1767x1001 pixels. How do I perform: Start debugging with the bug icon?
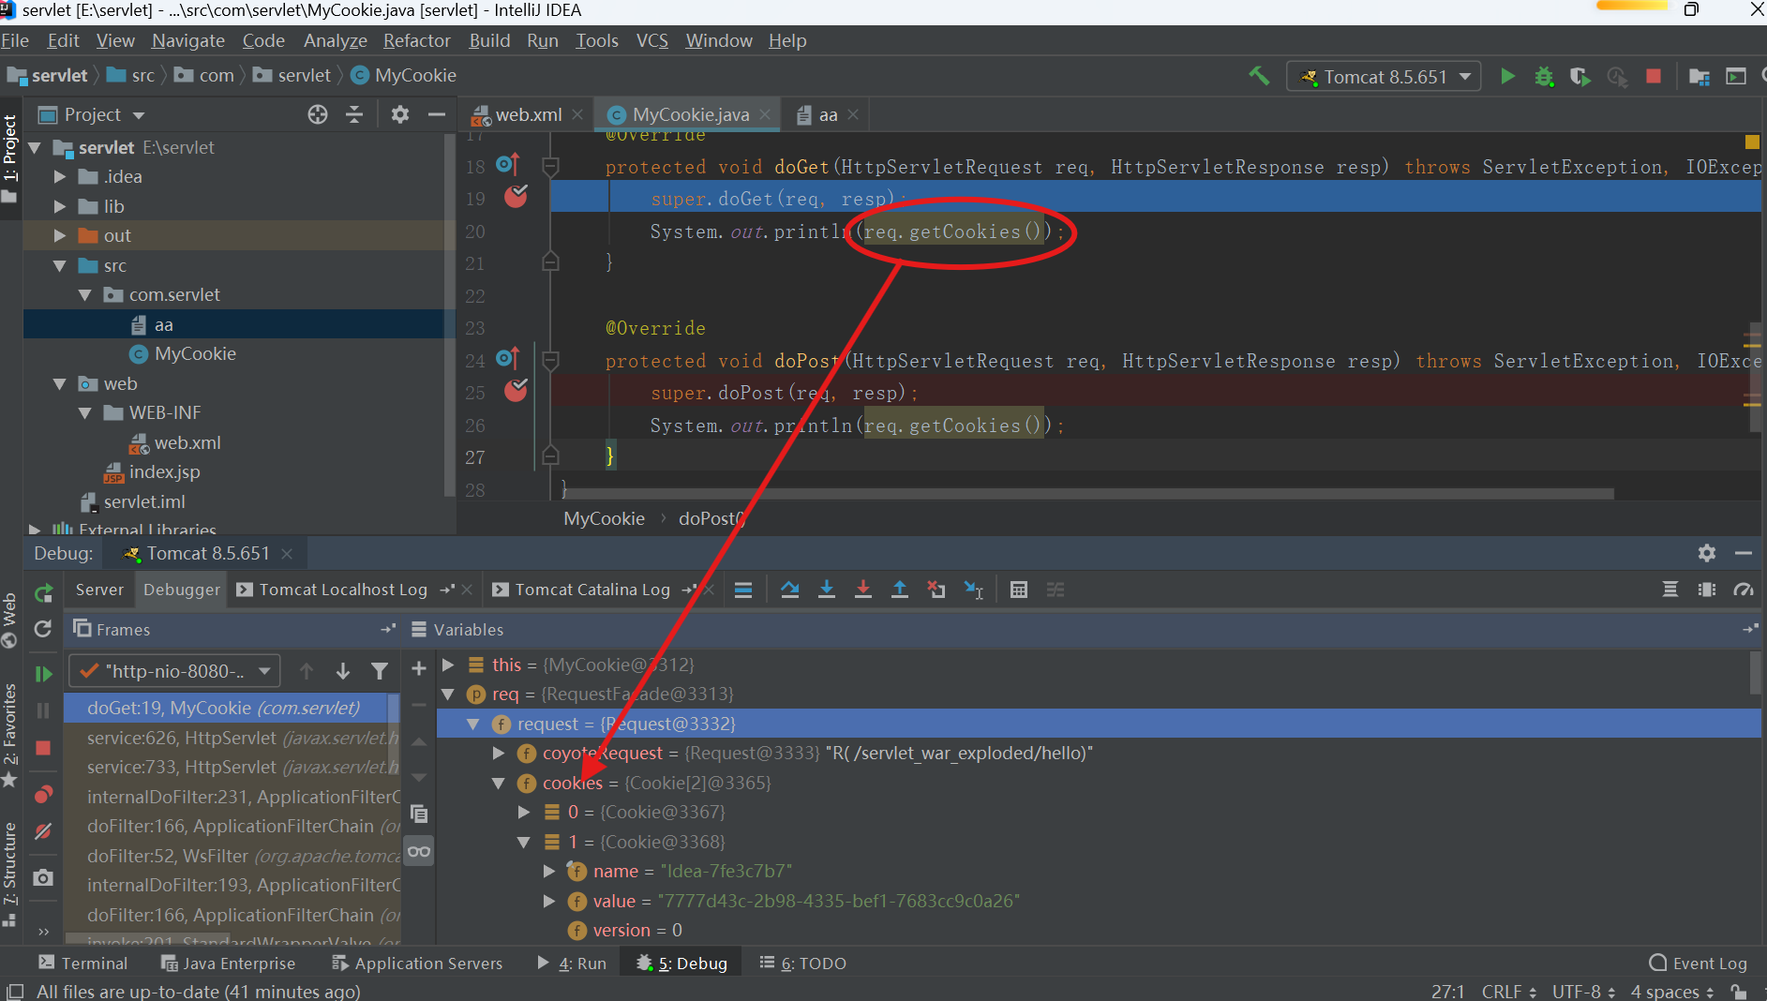1544,76
